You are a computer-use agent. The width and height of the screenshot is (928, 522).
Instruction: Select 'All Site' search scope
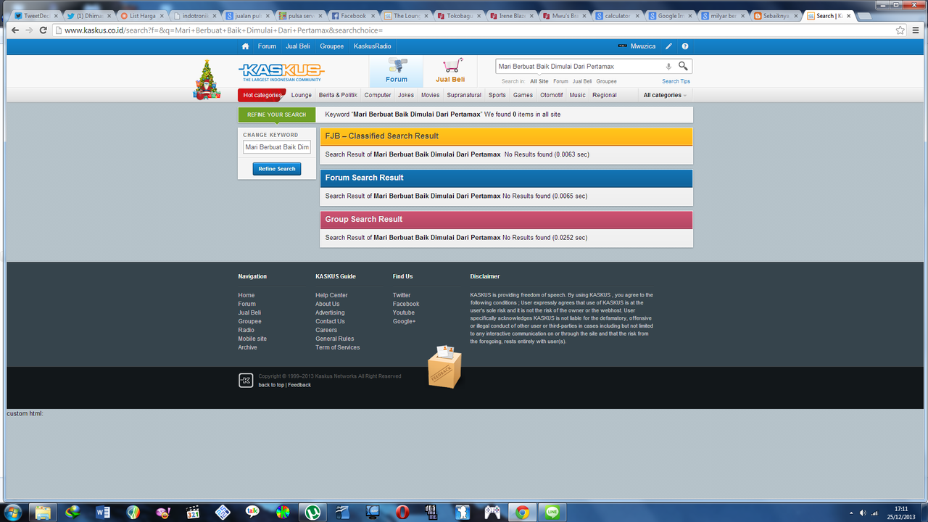coord(539,81)
